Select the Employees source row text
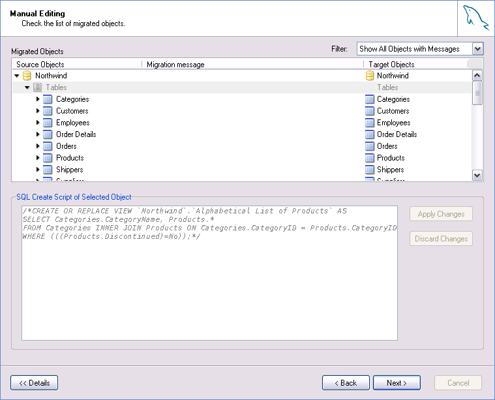 [73, 123]
